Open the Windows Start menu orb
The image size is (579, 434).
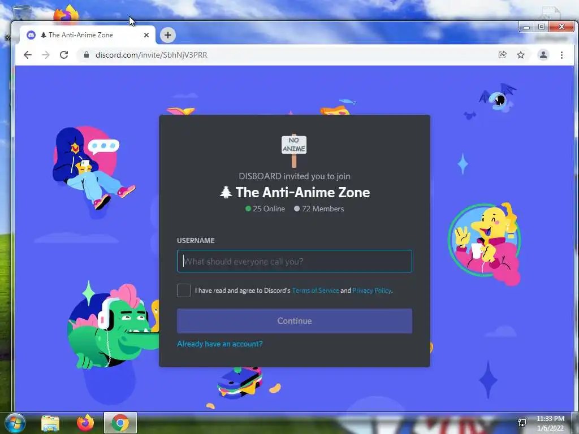click(14, 423)
